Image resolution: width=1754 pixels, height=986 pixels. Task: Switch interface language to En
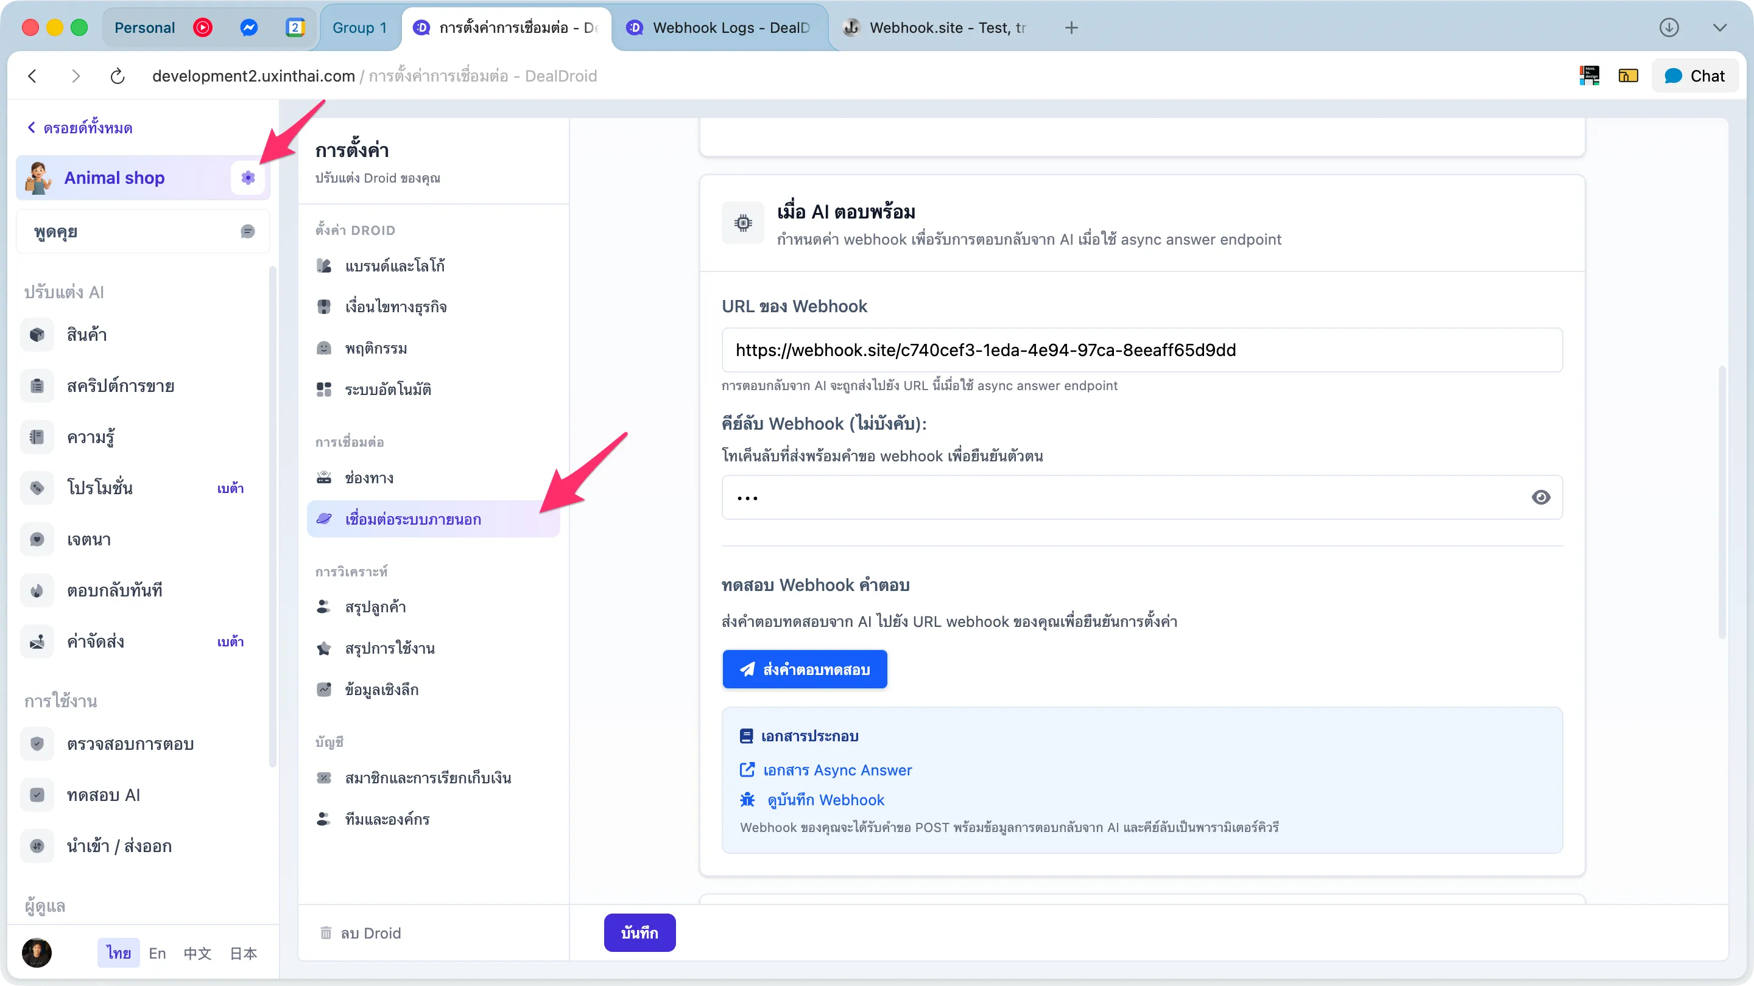coord(157,953)
